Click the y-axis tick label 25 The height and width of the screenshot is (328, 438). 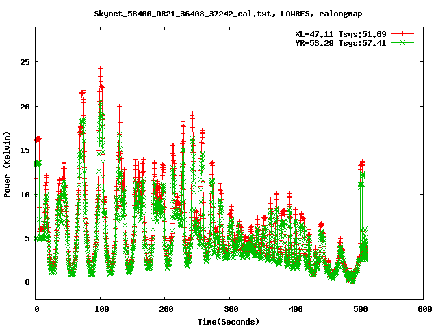25,62
